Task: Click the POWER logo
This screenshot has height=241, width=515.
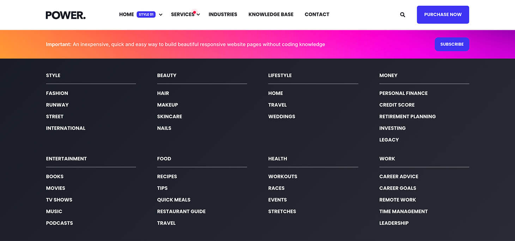Action: click(x=65, y=14)
